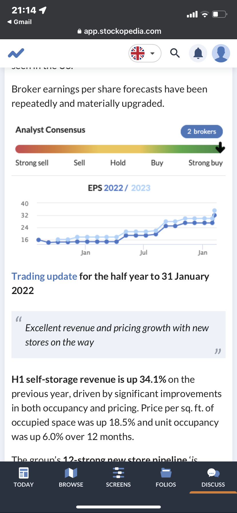Tap the Screens sliders icon
Viewport: 237px width, 513px height.
(x=118, y=473)
